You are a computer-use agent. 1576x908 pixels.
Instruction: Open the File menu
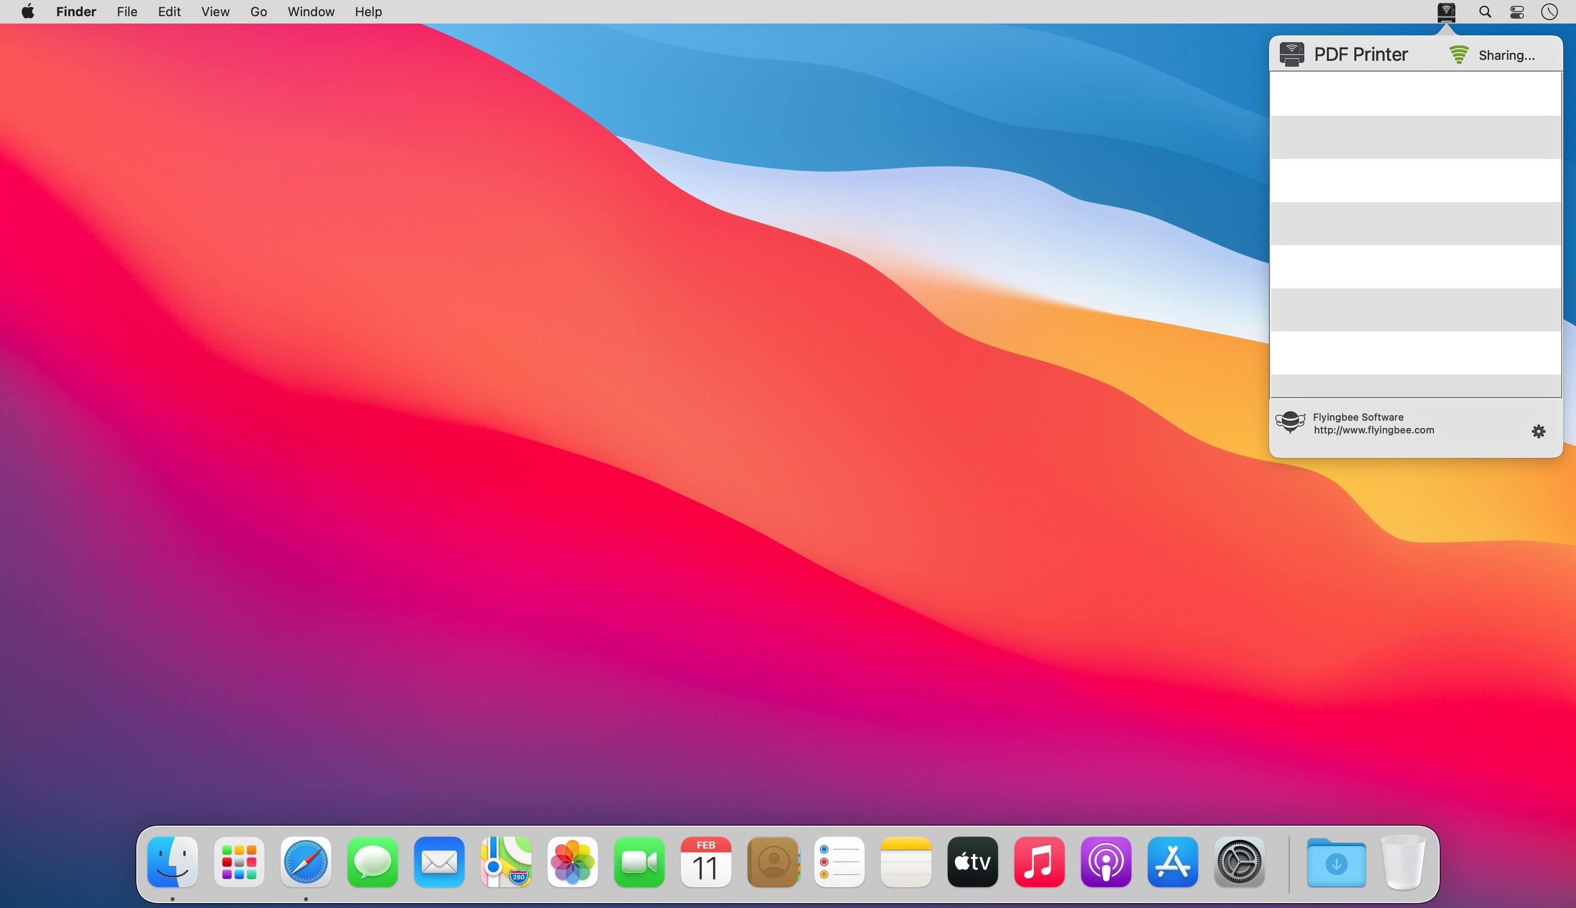point(127,12)
